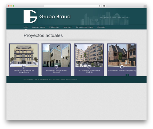Viewport: 153px width, 129px height.
Task: Click the footer copyright address text
Action: [x=50, y=79]
